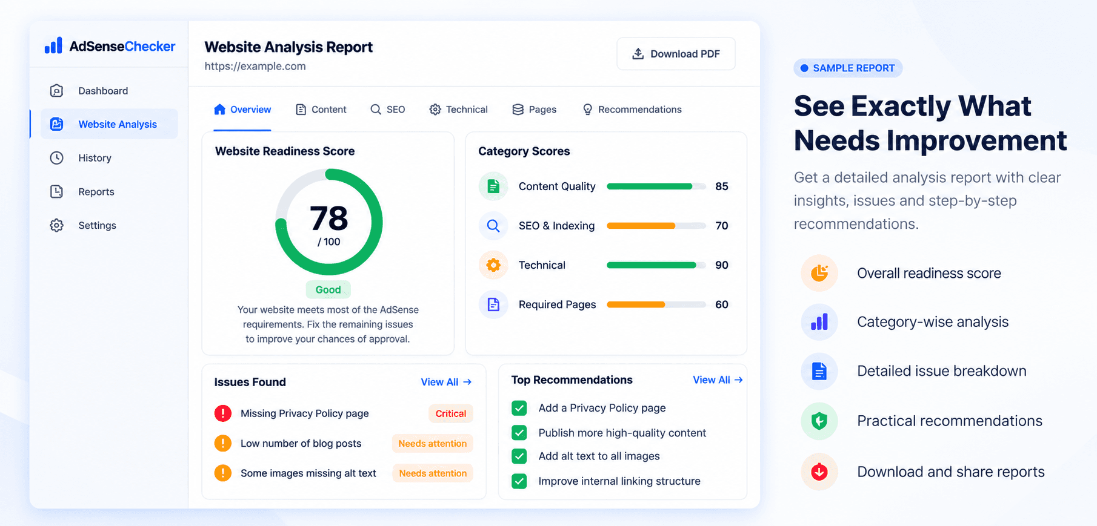
Task: Open the Content tab
Action: (x=321, y=110)
